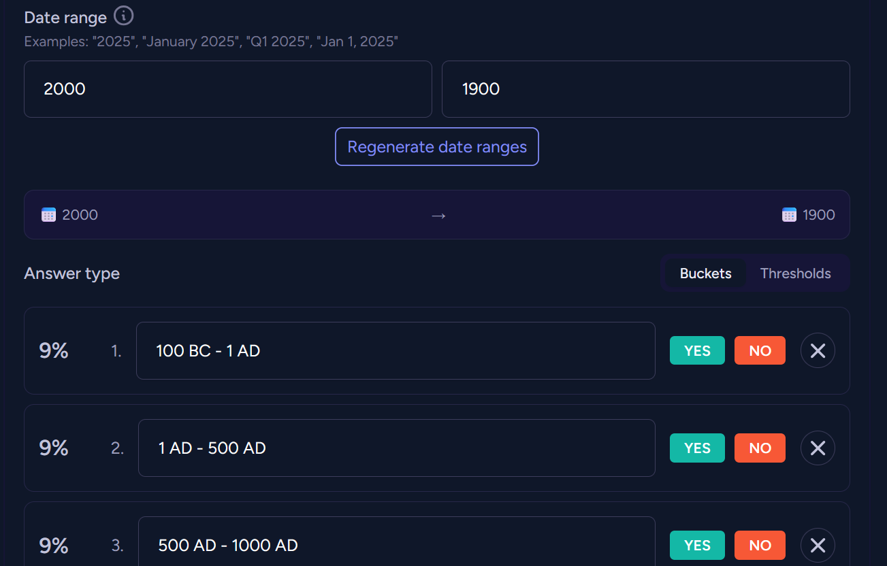The height and width of the screenshot is (566, 887).
Task: Delete the 500 AD - 1000 AD bucket
Action: (x=818, y=545)
